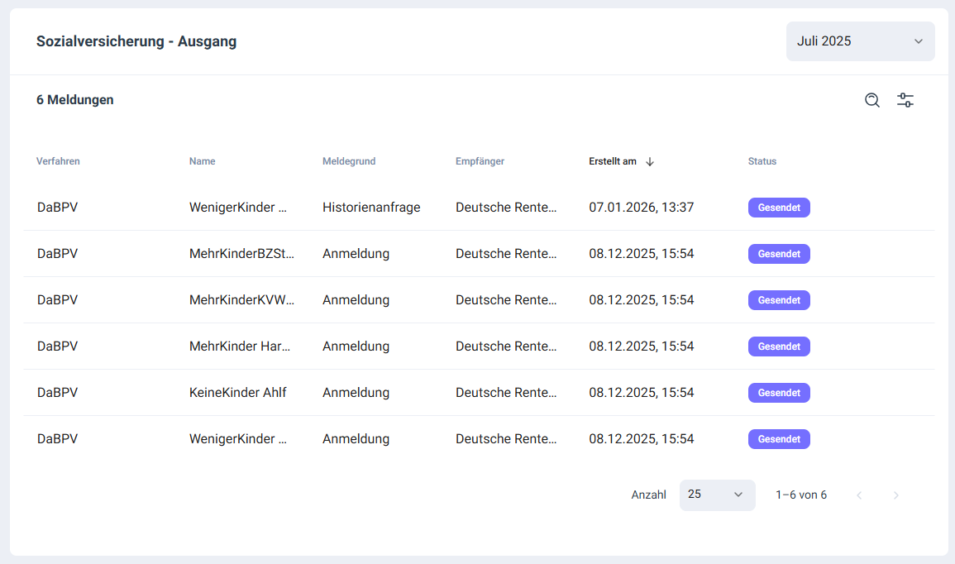Viewport: 955px width, 564px height.
Task: Click Gesendet badge in the first row
Action: pos(779,208)
